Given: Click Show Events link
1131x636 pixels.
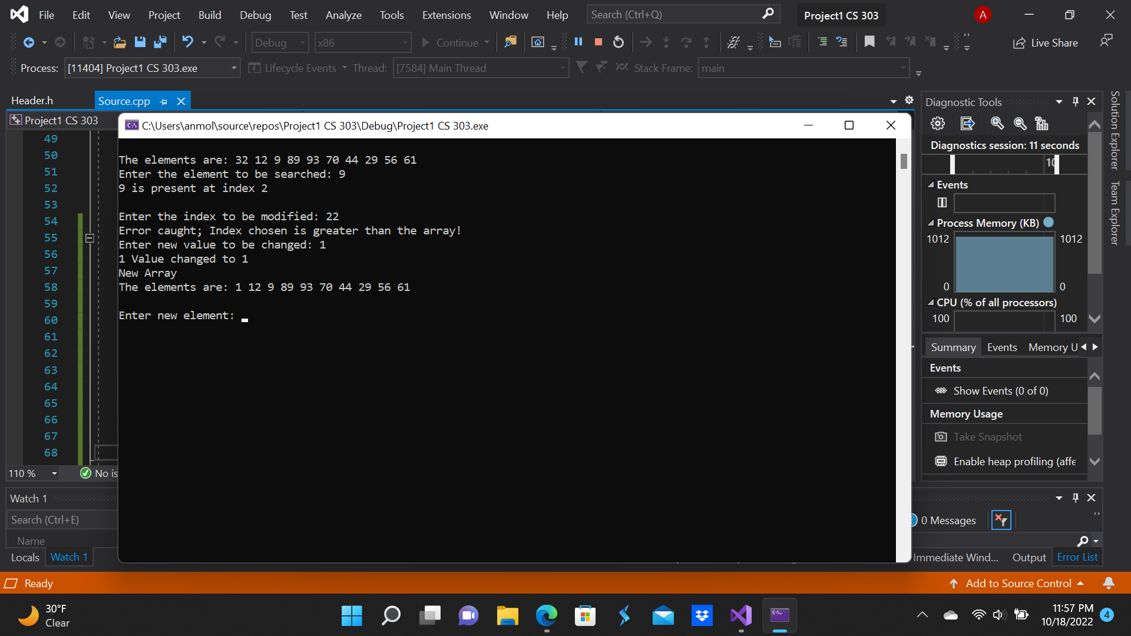Looking at the screenshot, I should [x=1000, y=391].
